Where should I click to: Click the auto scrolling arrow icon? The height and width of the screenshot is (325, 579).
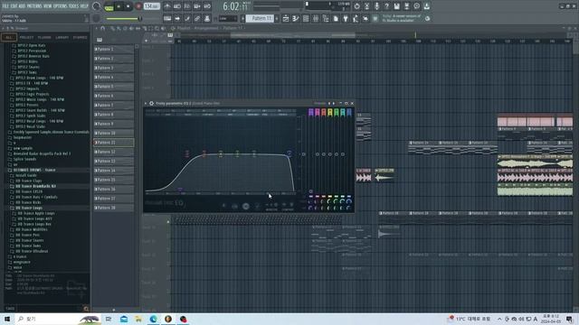pos(177,18)
